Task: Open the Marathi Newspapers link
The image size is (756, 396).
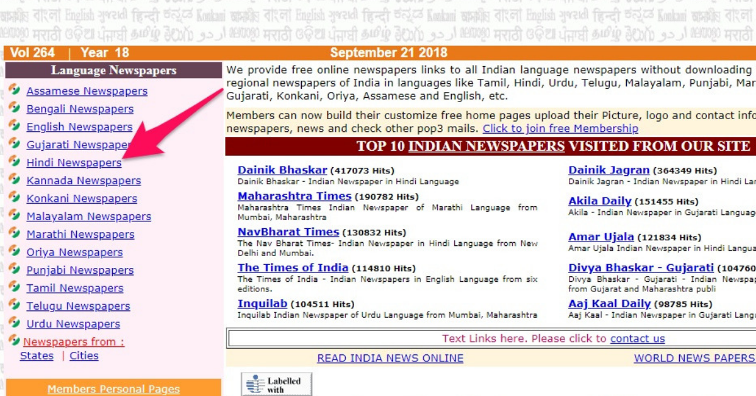Action: (81, 235)
